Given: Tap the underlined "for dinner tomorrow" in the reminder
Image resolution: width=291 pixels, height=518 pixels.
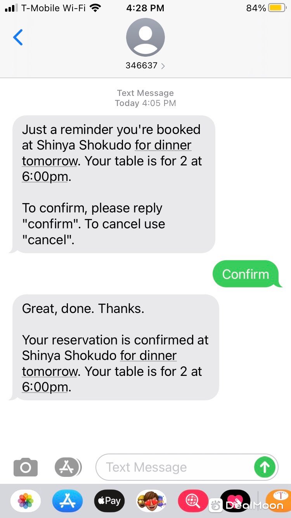Looking at the screenshot, I should [107, 153].
